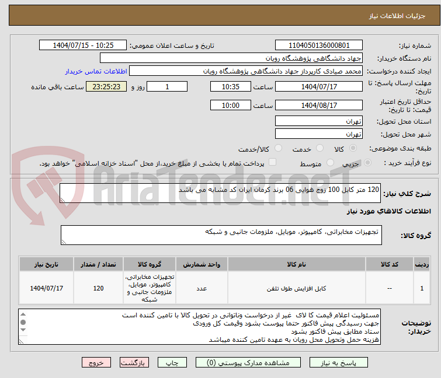Select the متوسط purchase type radio
Viewport: 441px width, 378px height.
click(330, 163)
